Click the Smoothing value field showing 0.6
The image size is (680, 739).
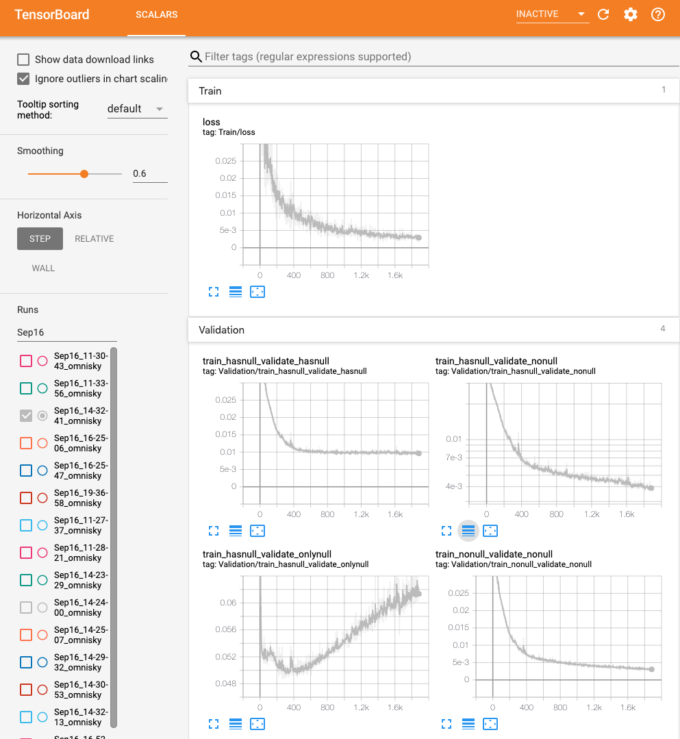tap(150, 173)
